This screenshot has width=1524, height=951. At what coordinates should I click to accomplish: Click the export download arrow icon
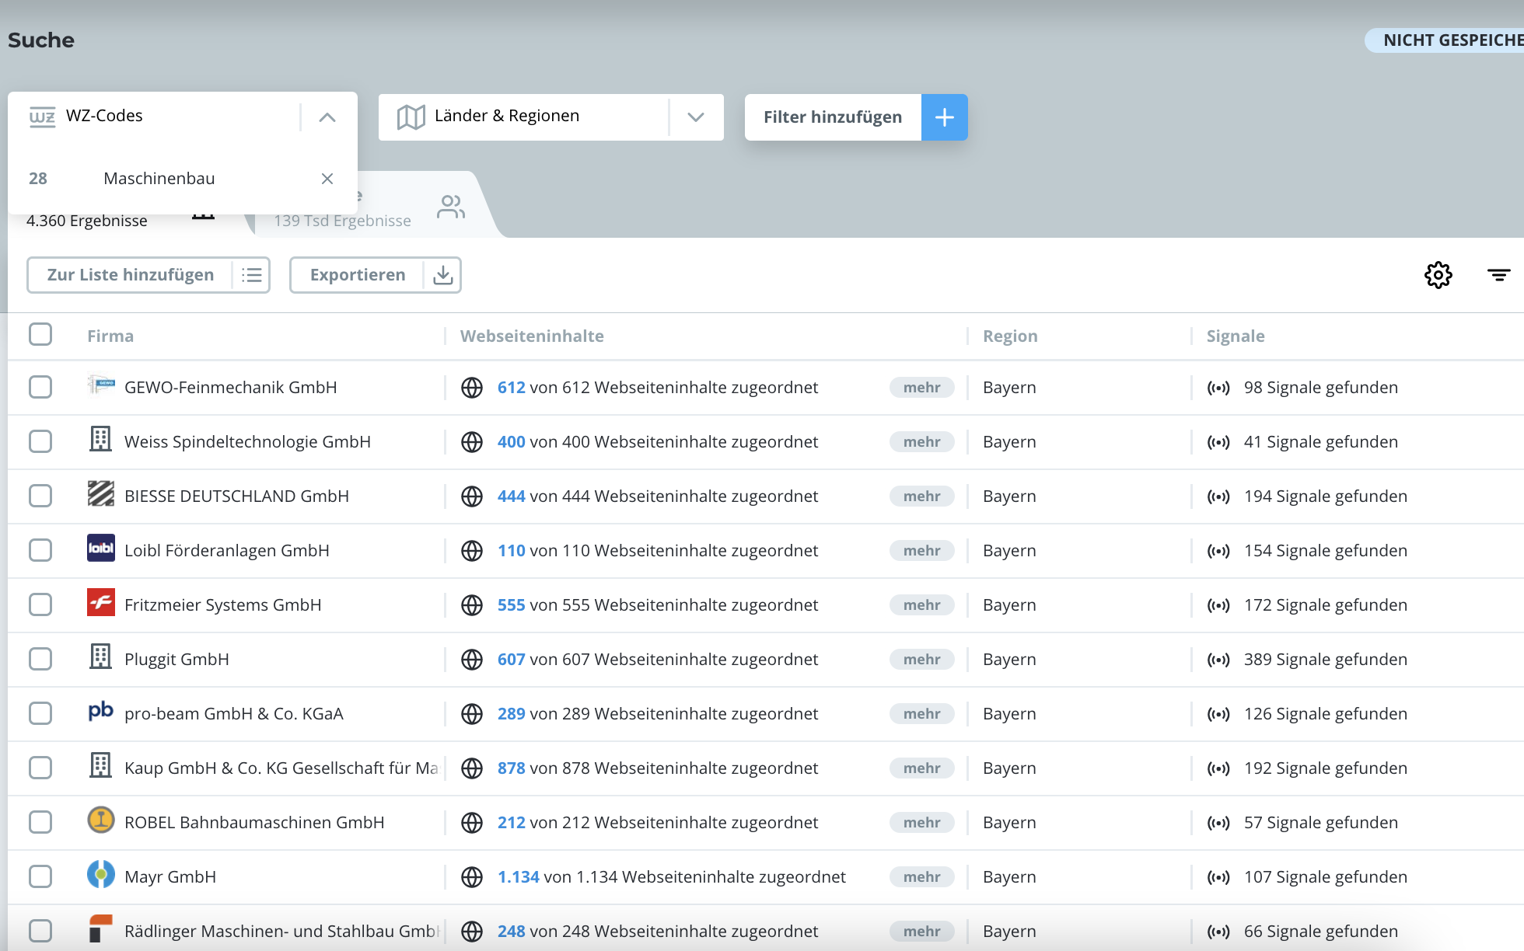pos(442,275)
